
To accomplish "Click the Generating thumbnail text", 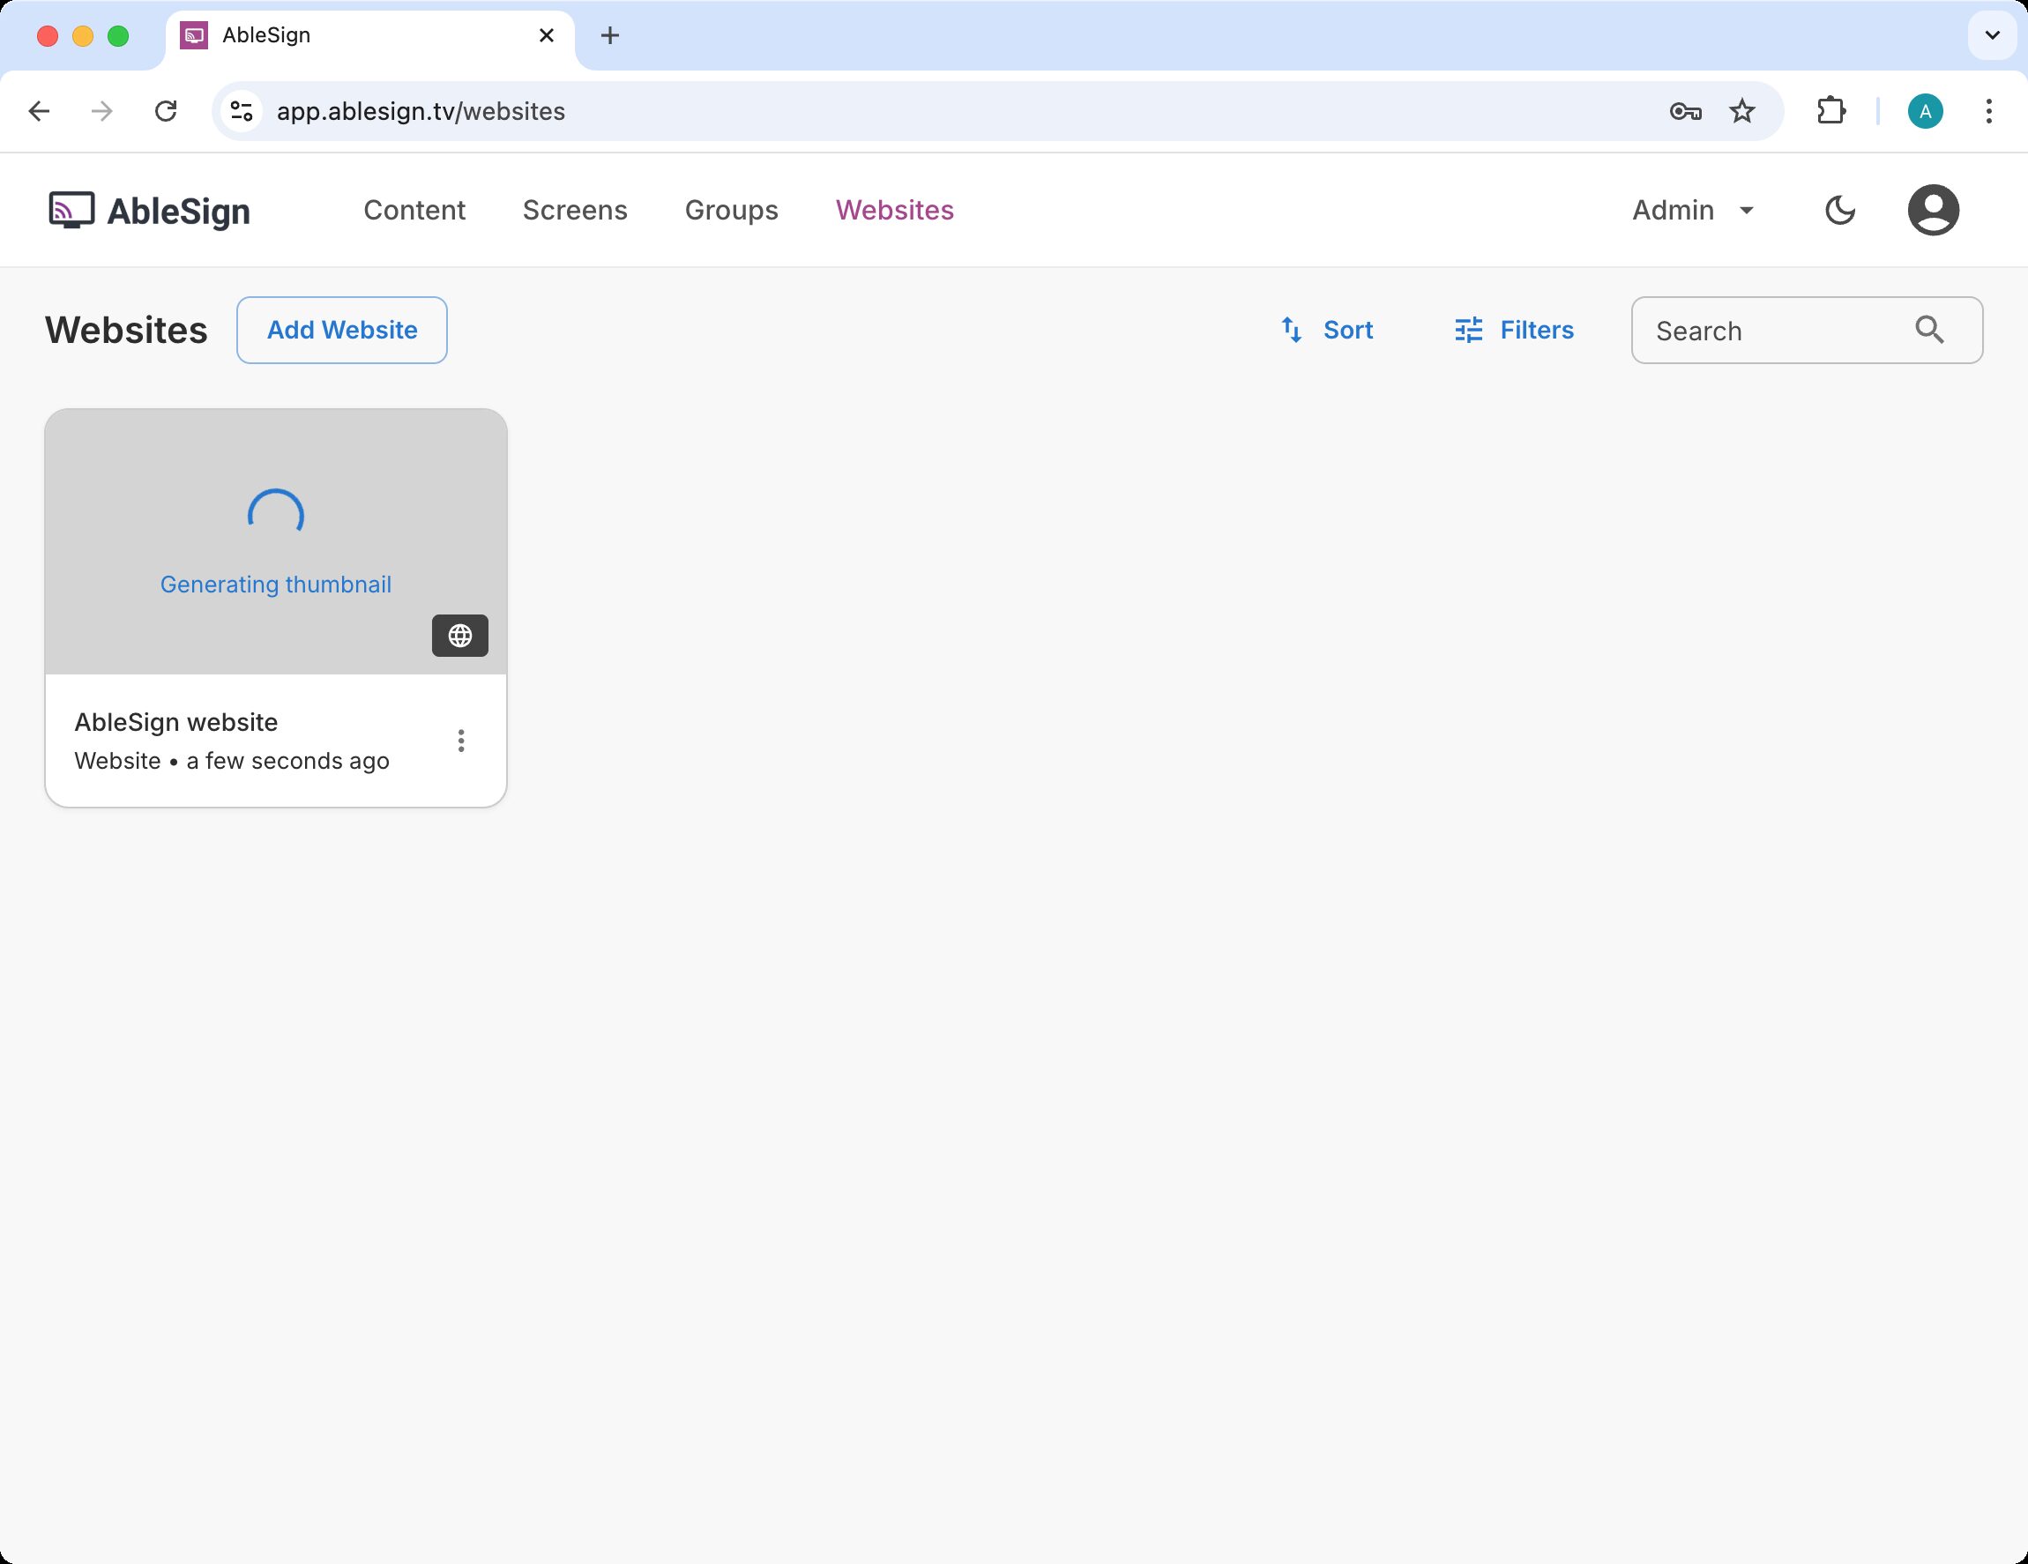I will 276,585.
